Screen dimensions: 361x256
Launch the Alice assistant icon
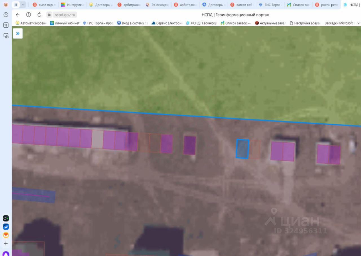(x=6, y=253)
